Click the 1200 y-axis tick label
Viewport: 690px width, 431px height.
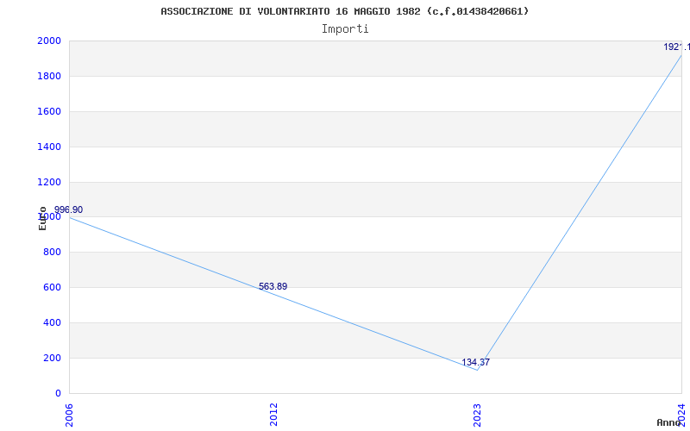pos(49,182)
